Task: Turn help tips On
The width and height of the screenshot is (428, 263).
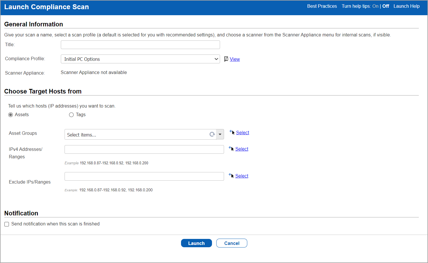Action: click(375, 6)
